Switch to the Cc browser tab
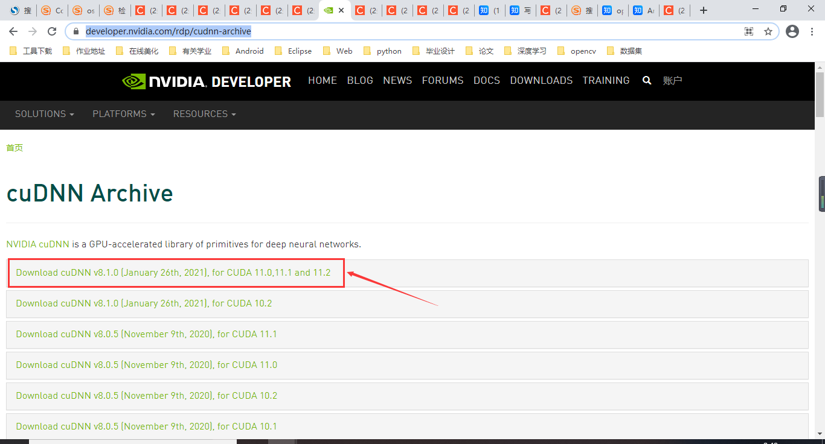This screenshot has width=825, height=444. (x=52, y=10)
